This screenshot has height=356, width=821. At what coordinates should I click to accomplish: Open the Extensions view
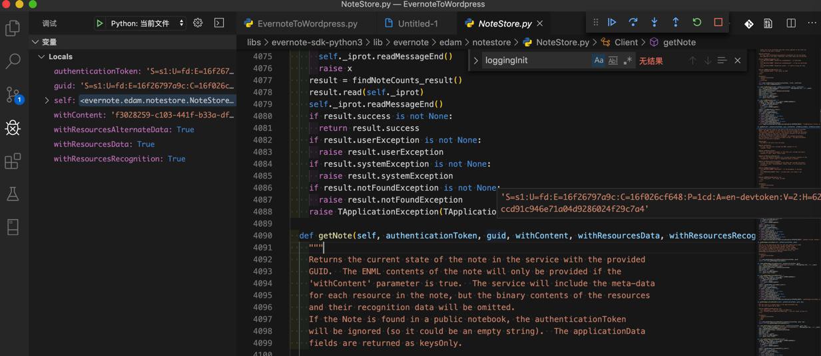tap(13, 161)
